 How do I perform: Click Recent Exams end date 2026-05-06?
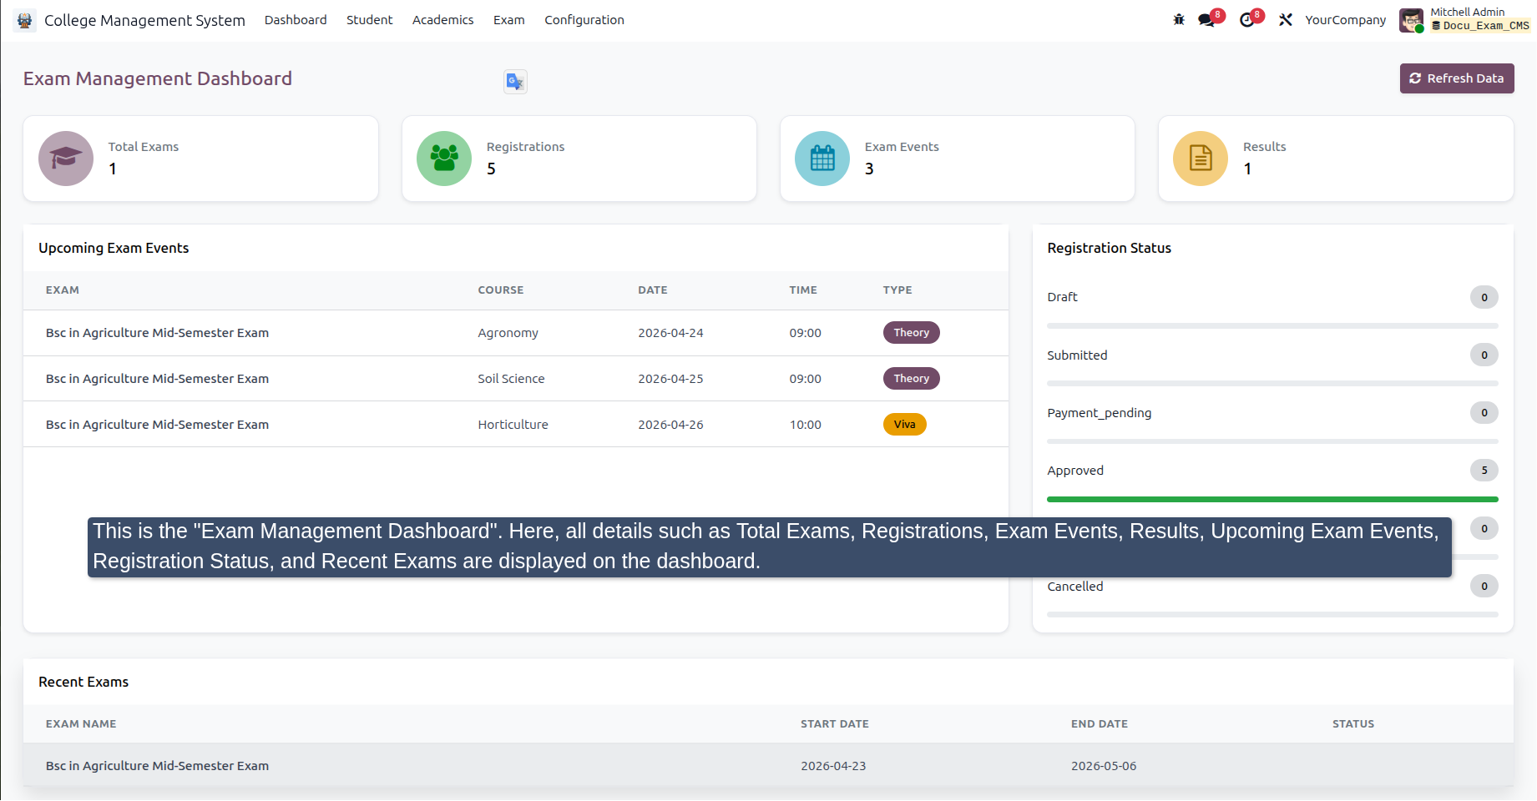[1104, 766]
